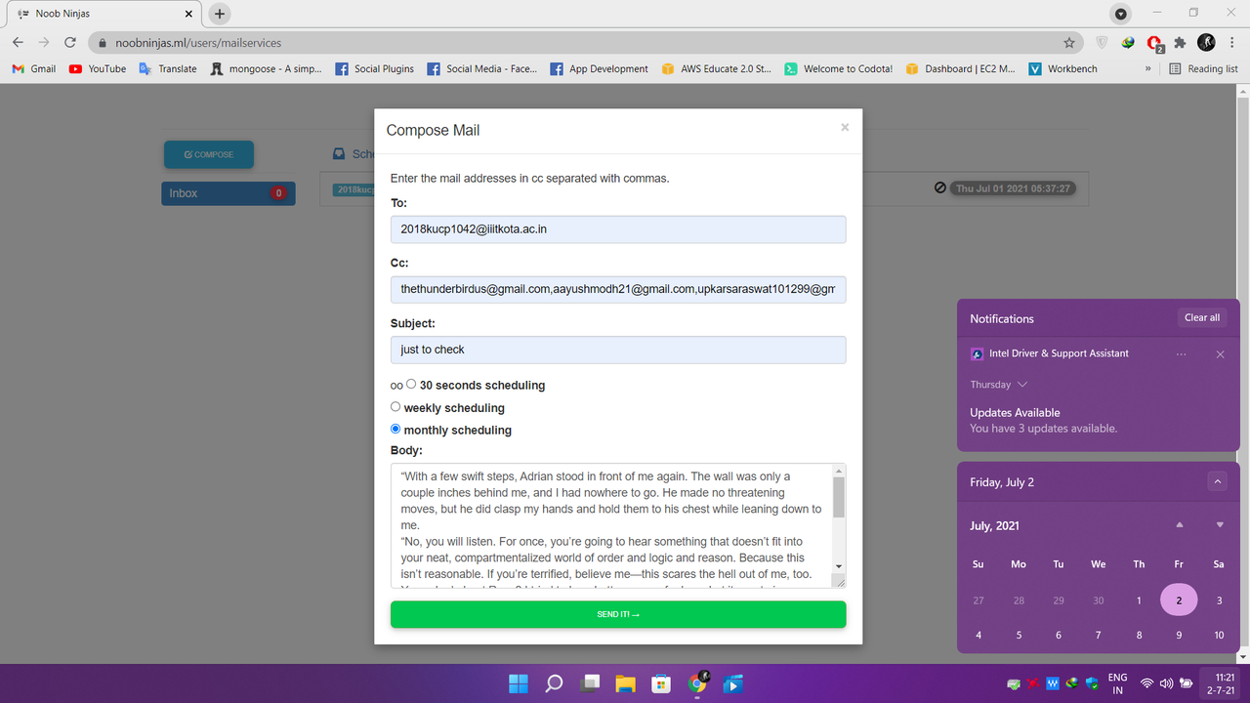Collapse the Friday, July 2 calendar section
The width and height of the screenshot is (1250, 703).
click(x=1217, y=480)
